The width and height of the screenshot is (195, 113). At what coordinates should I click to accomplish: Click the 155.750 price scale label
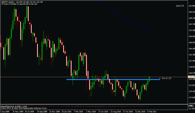point(192,24)
